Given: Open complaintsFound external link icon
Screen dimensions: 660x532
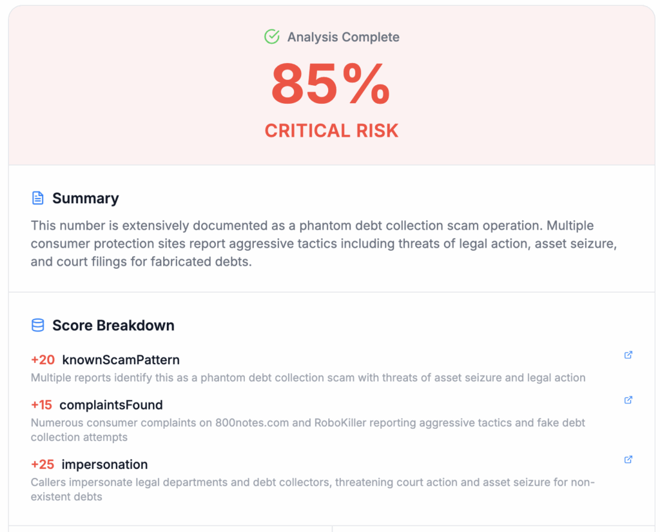Looking at the screenshot, I should click(x=628, y=400).
